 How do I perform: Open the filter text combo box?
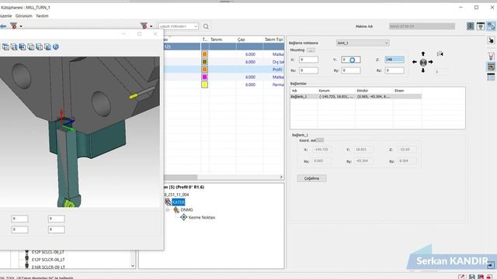coord(179,26)
